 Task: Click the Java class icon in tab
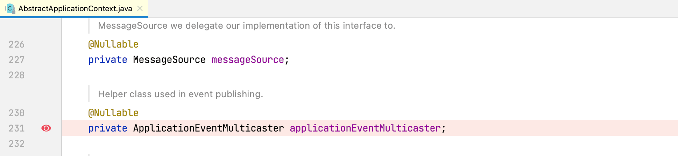point(10,8)
